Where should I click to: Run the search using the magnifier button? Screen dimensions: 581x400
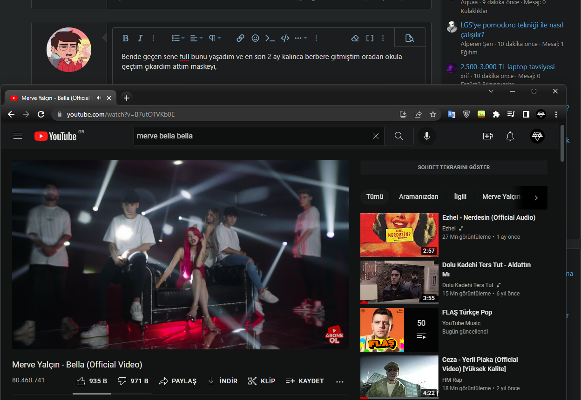pyautogui.click(x=399, y=136)
